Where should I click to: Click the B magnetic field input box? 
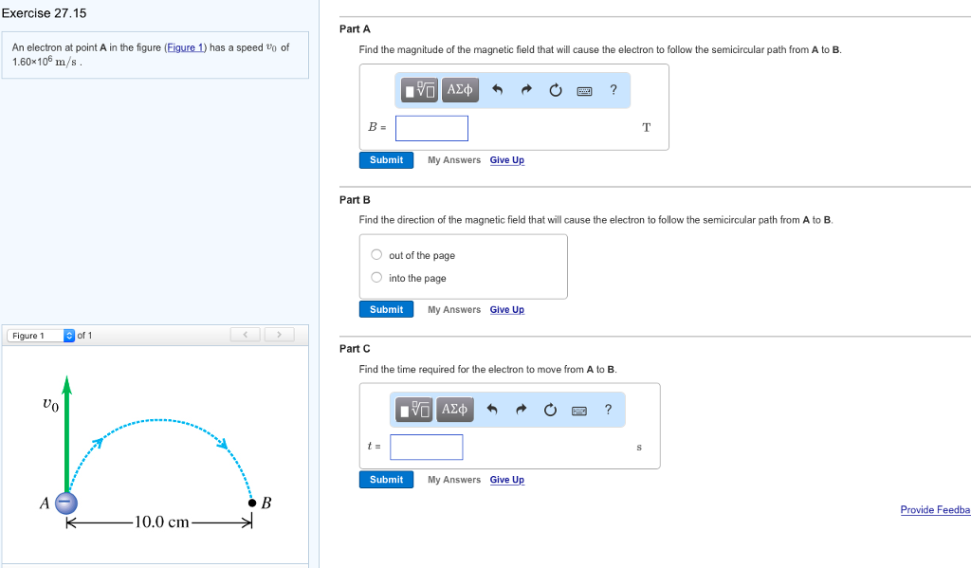pos(431,128)
